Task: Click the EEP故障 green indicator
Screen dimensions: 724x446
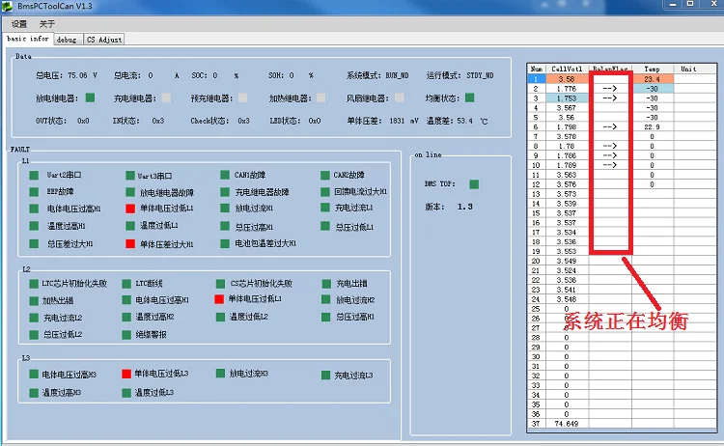Action: tap(36, 192)
